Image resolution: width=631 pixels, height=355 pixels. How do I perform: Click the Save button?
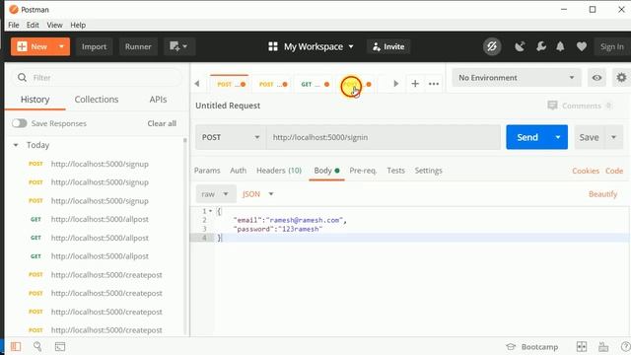point(590,137)
